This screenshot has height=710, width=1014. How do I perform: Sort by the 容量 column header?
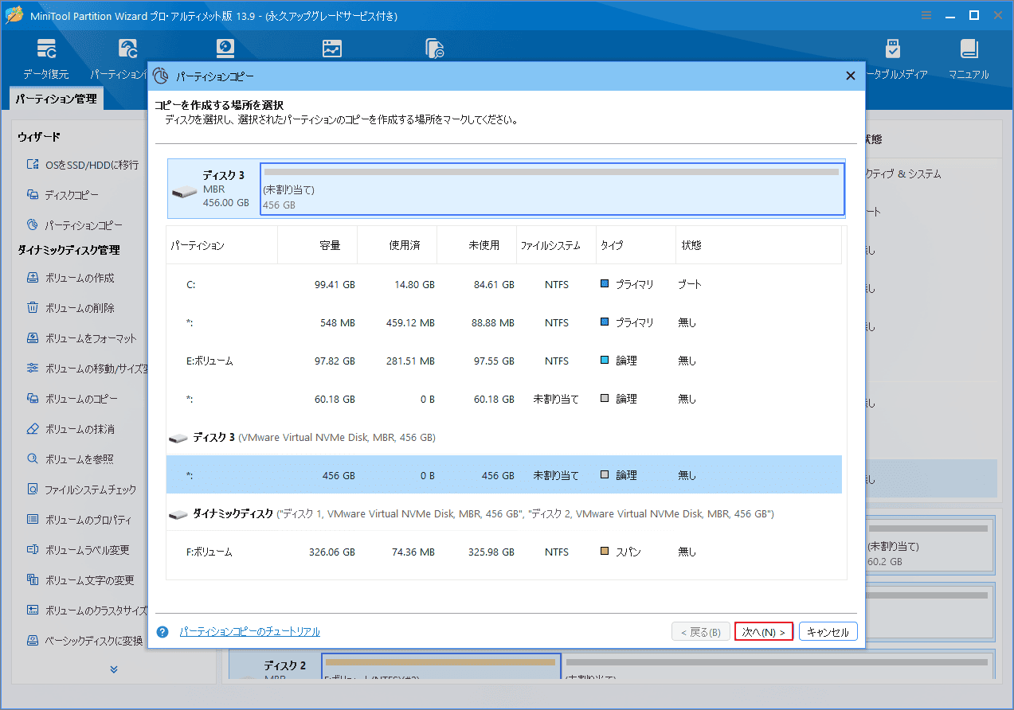318,245
